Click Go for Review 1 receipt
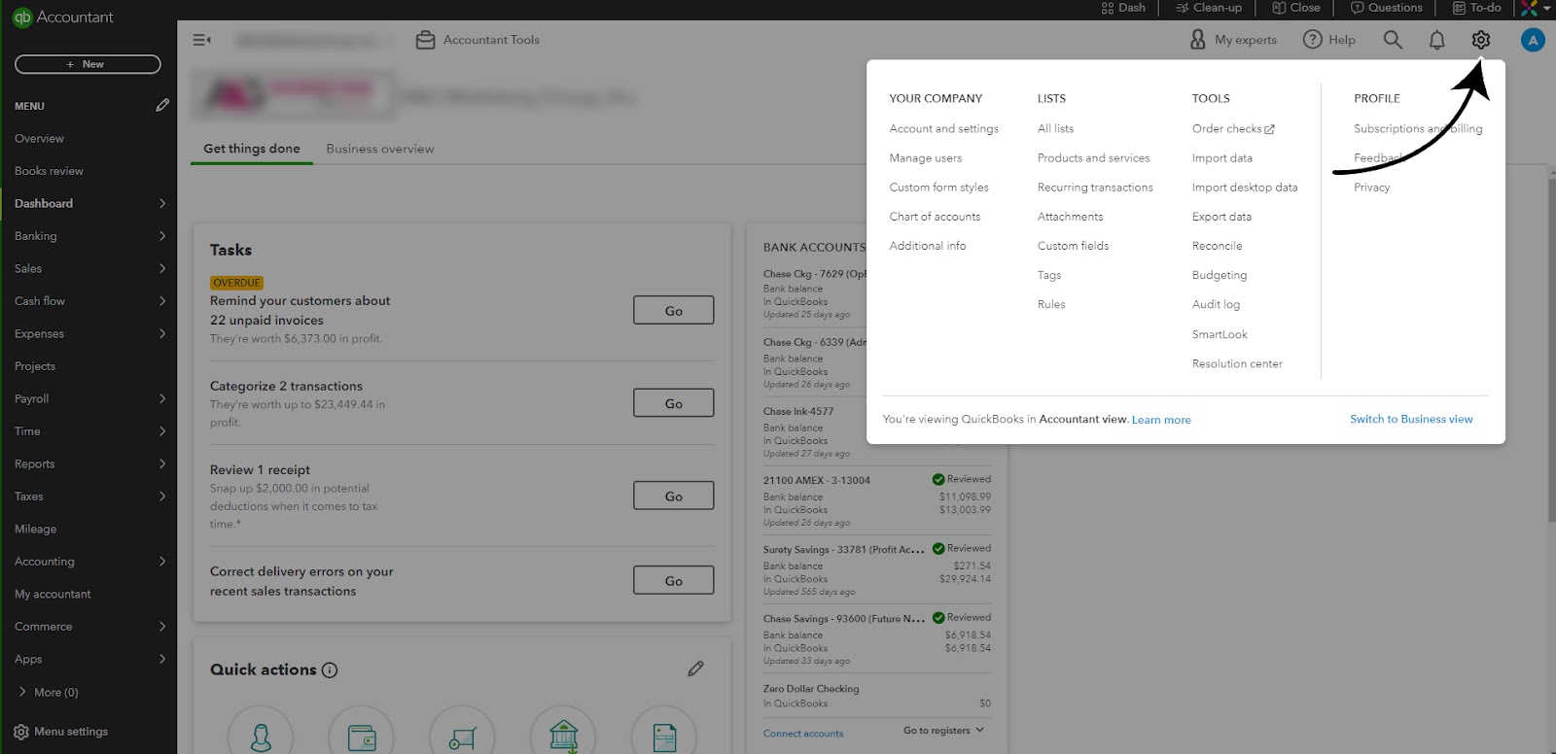The height and width of the screenshot is (754, 1556). coord(673,496)
